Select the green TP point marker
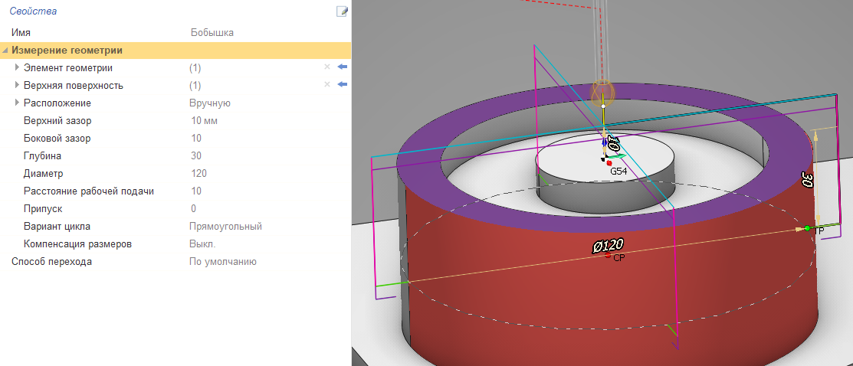Viewport: 853px width, 366px height. coord(807,228)
